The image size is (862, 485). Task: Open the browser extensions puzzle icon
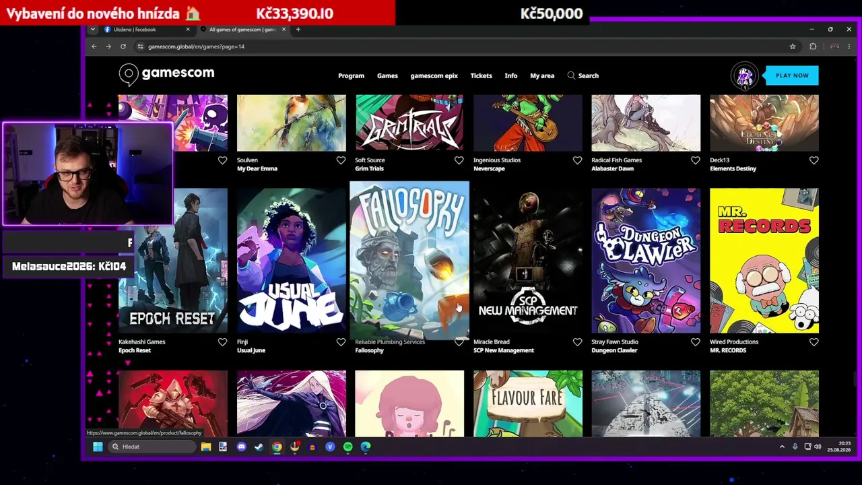(813, 46)
